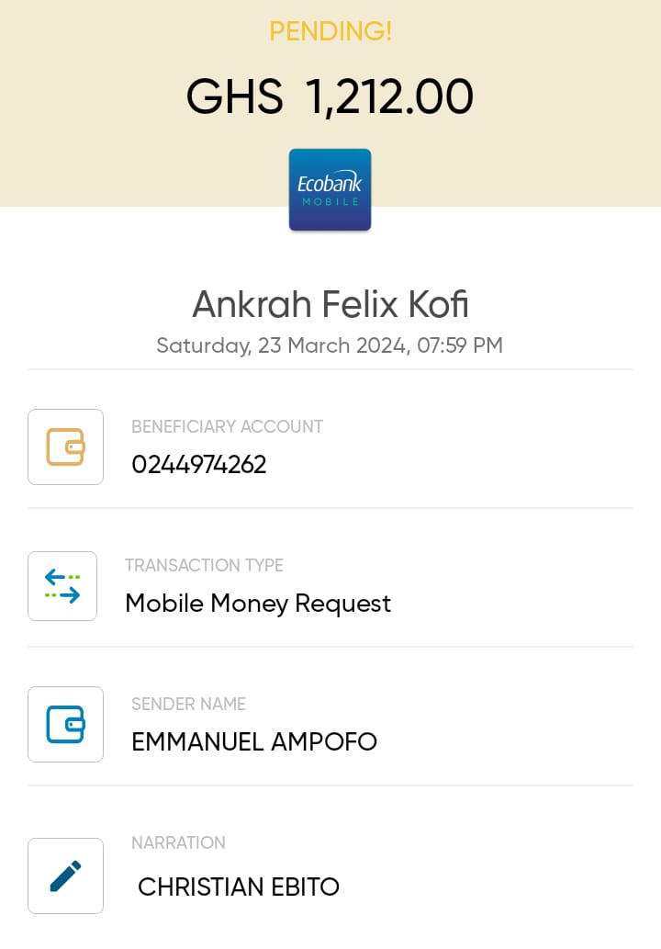Viewport: 661px width, 949px height.
Task: Tap the NARRATION label
Action: coord(178,842)
